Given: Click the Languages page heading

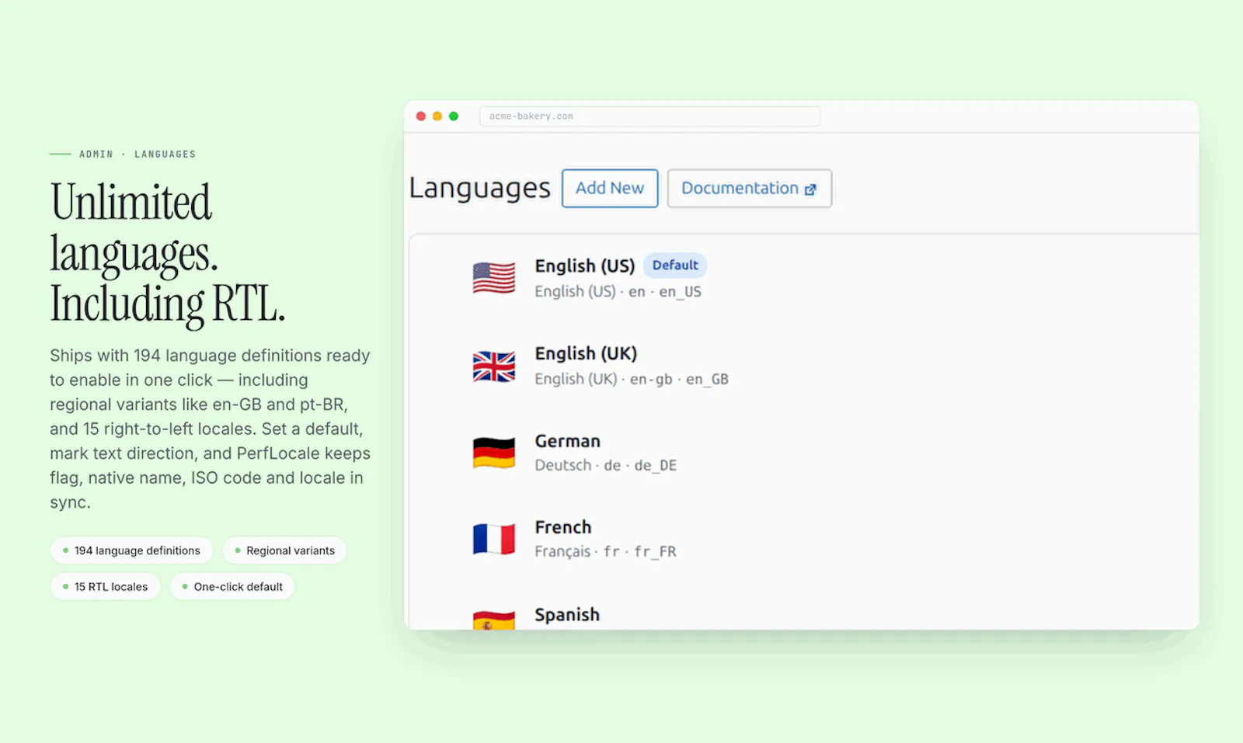Looking at the screenshot, I should 479,189.
